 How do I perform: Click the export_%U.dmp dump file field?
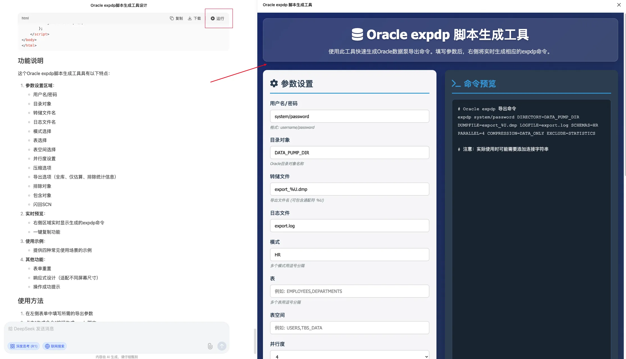[349, 189]
